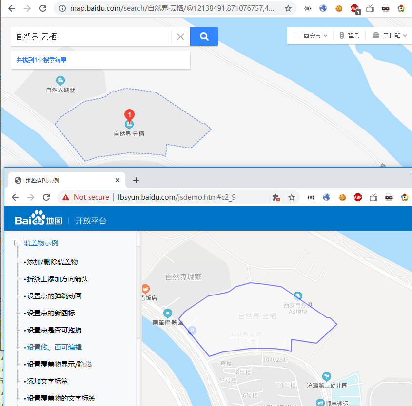Click the parking P icon on lower map
This screenshot has height=406, width=412.
192,331
